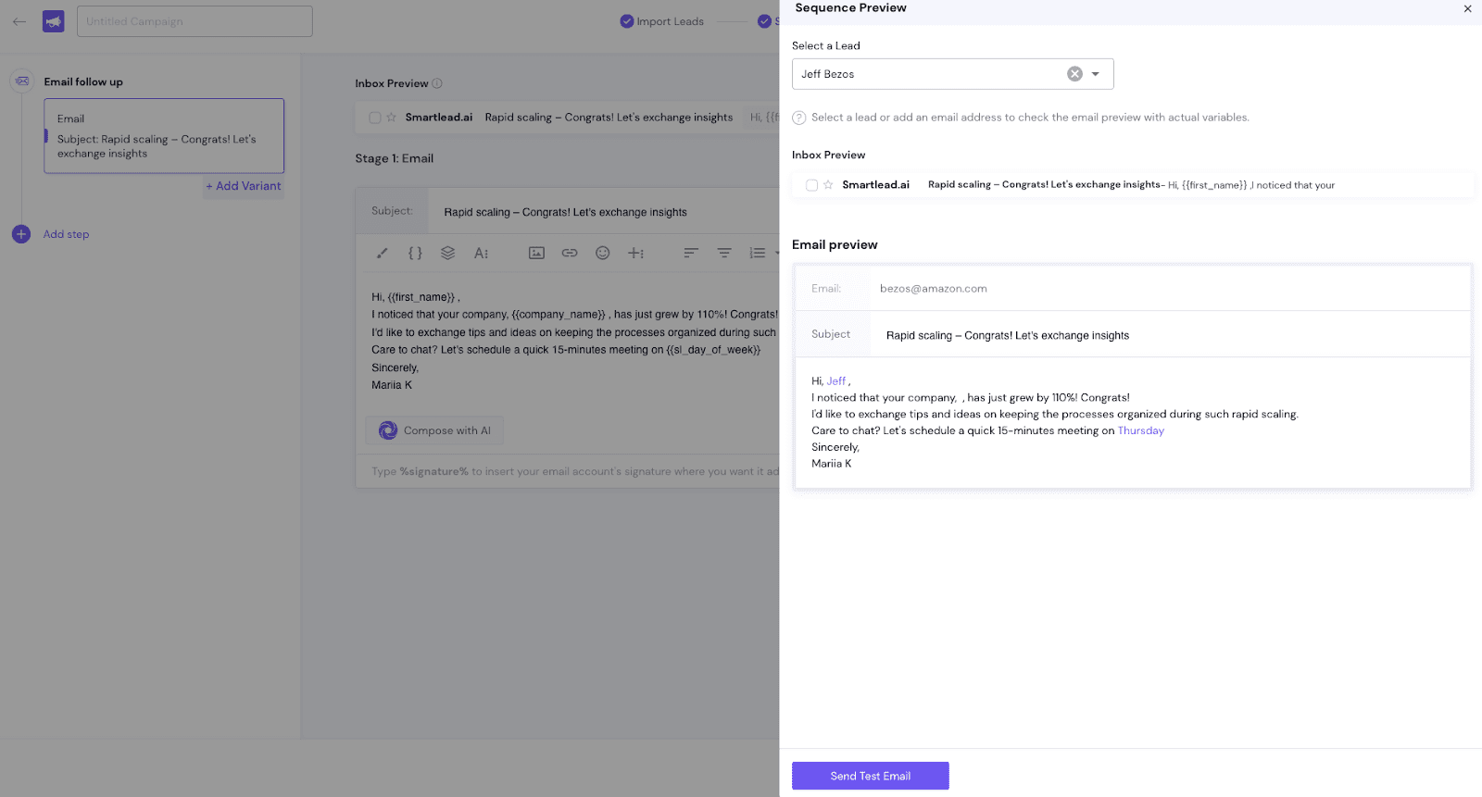1482x797 pixels.
Task: Expand the Select a Lead dropdown arrow
Action: (1096, 74)
